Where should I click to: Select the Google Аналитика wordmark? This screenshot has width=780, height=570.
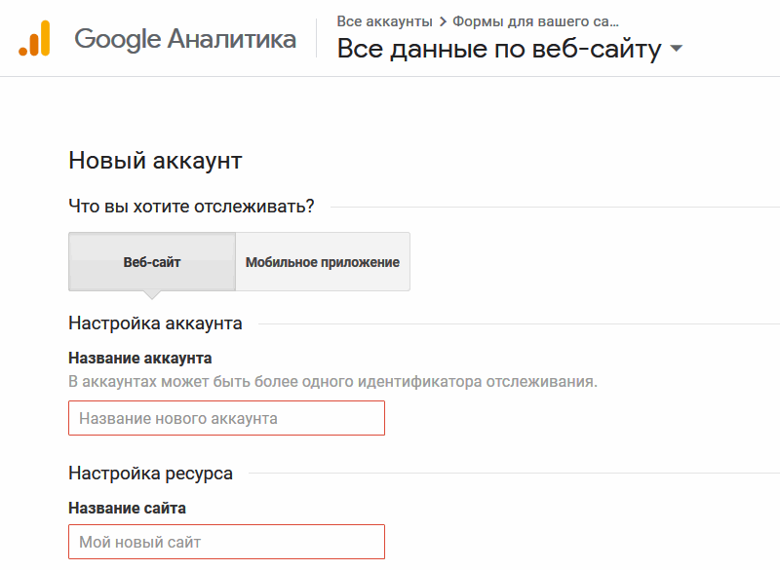coord(183,39)
